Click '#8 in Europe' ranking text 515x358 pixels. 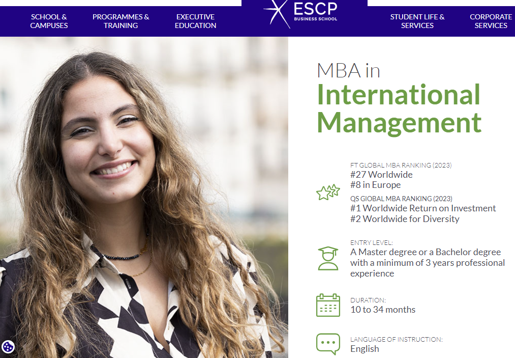[x=375, y=185]
